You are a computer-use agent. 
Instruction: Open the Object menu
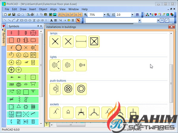point(43,9)
